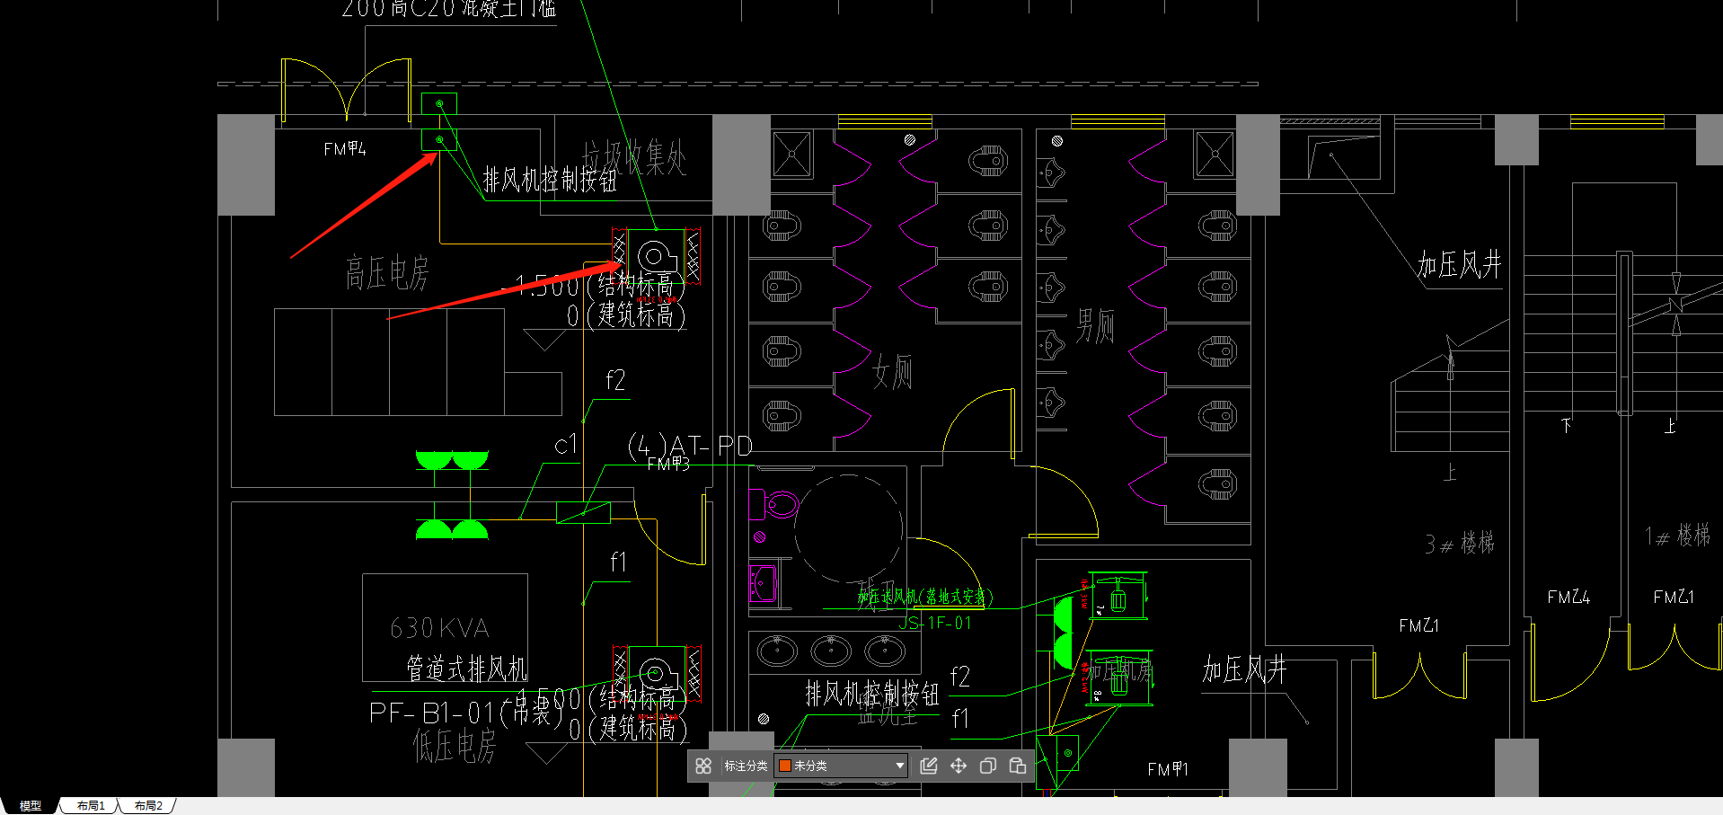Open the annotation categories grid icon
The height and width of the screenshot is (815, 1723).
pyautogui.click(x=703, y=766)
